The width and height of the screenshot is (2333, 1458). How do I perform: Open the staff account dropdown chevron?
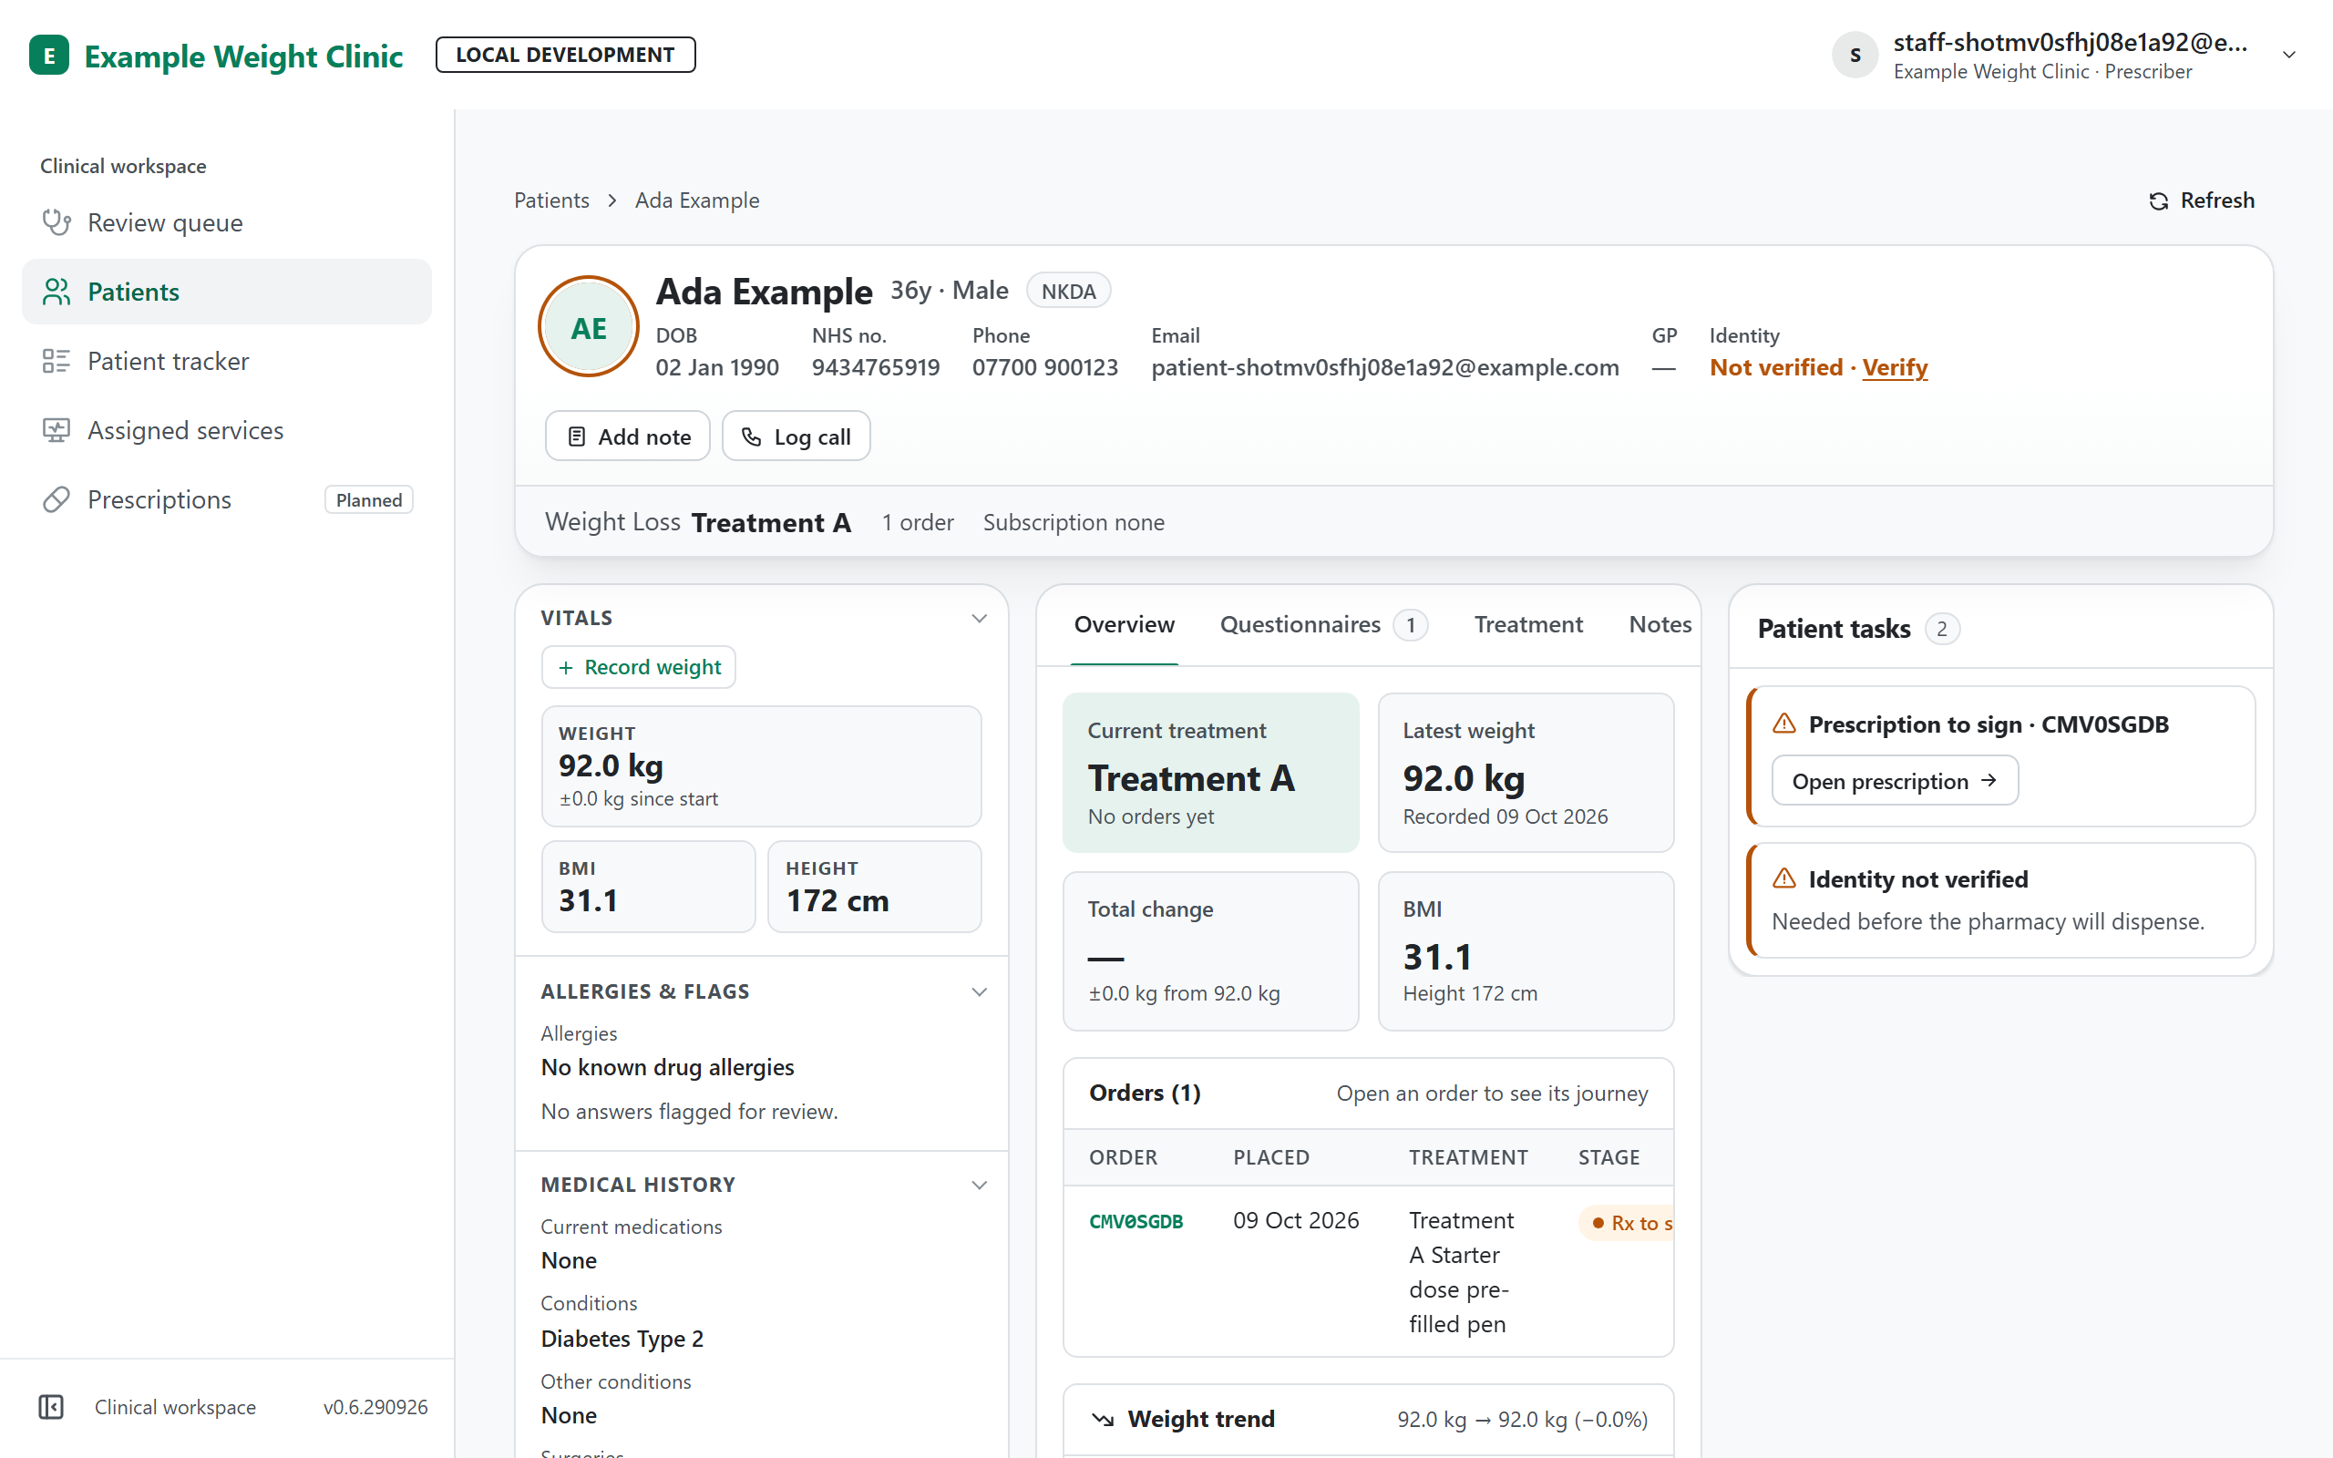pyautogui.click(x=2289, y=55)
